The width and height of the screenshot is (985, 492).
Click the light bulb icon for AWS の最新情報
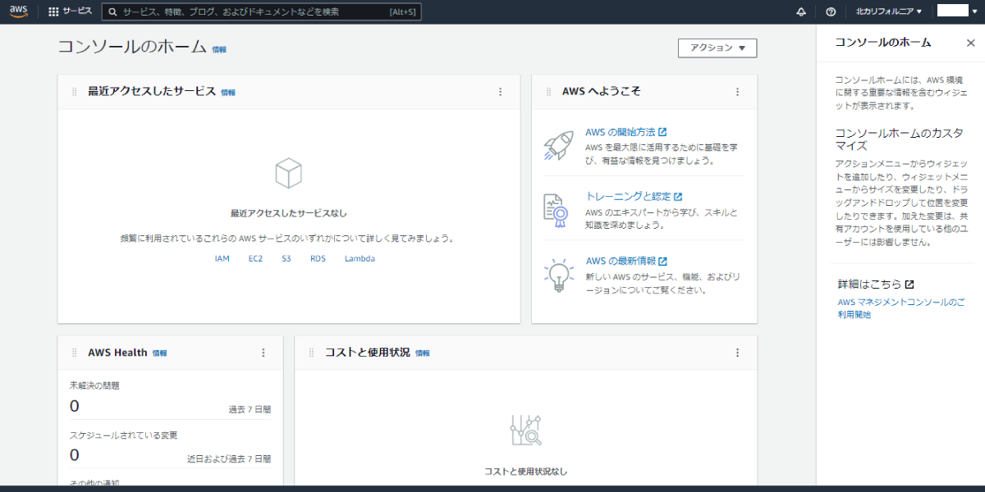click(558, 274)
